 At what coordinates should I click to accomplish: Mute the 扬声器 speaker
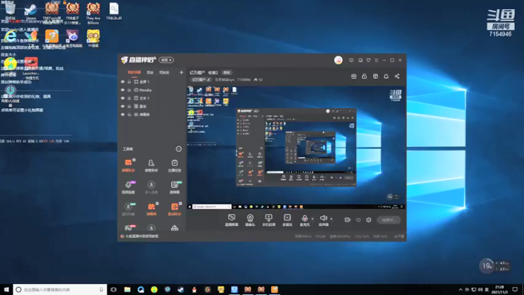tap(323, 220)
